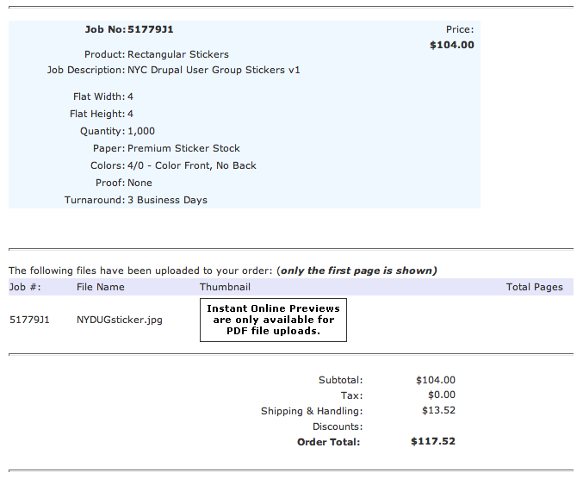The height and width of the screenshot is (479, 583).
Task: Click the $104.00 price at top right
Action: pyautogui.click(x=451, y=45)
